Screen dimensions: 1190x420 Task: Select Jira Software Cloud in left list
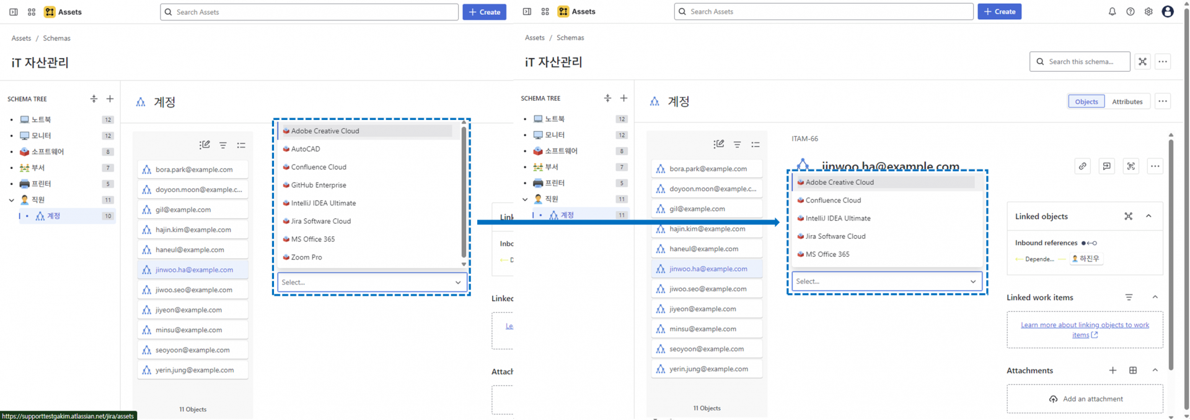(x=320, y=221)
